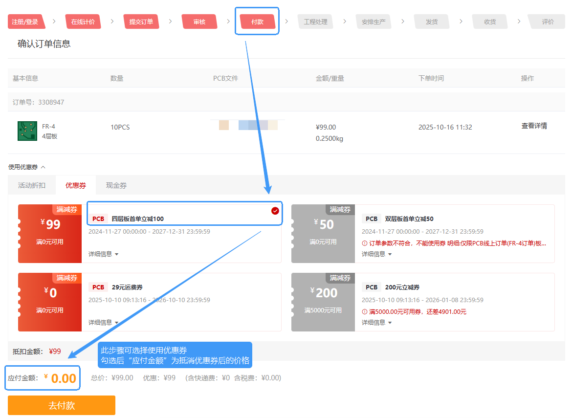The width and height of the screenshot is (572, 418).
Task: Switch to the 活动折扣 tab
Action: click(x=32, y=186)
